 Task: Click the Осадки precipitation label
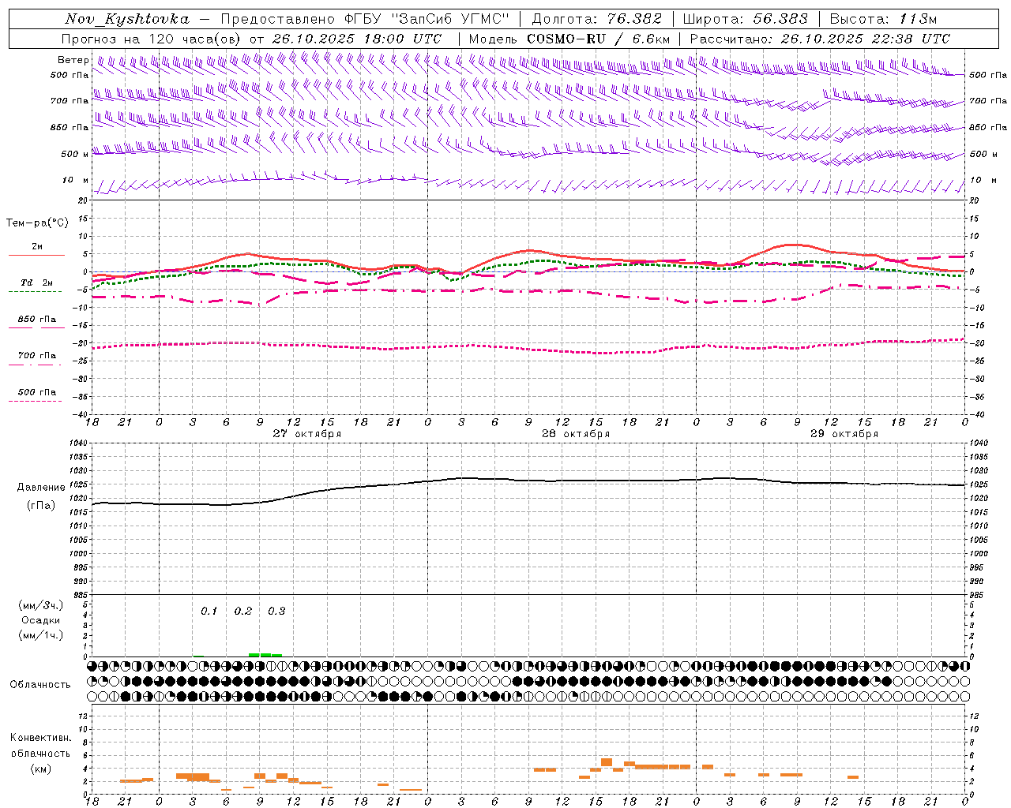(x=41, y=620)
